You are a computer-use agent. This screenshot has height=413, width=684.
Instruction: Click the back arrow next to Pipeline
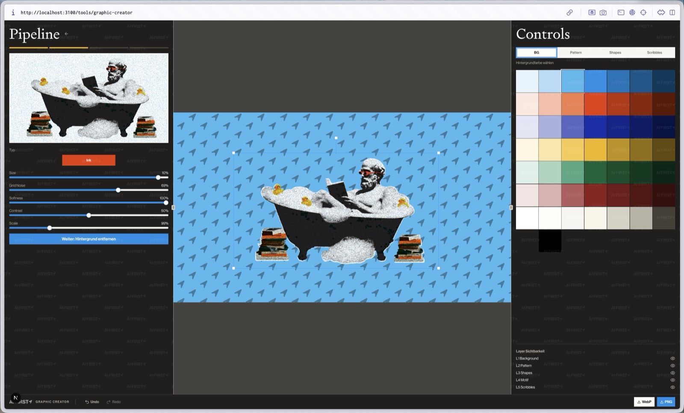click(x=66, y=33)
